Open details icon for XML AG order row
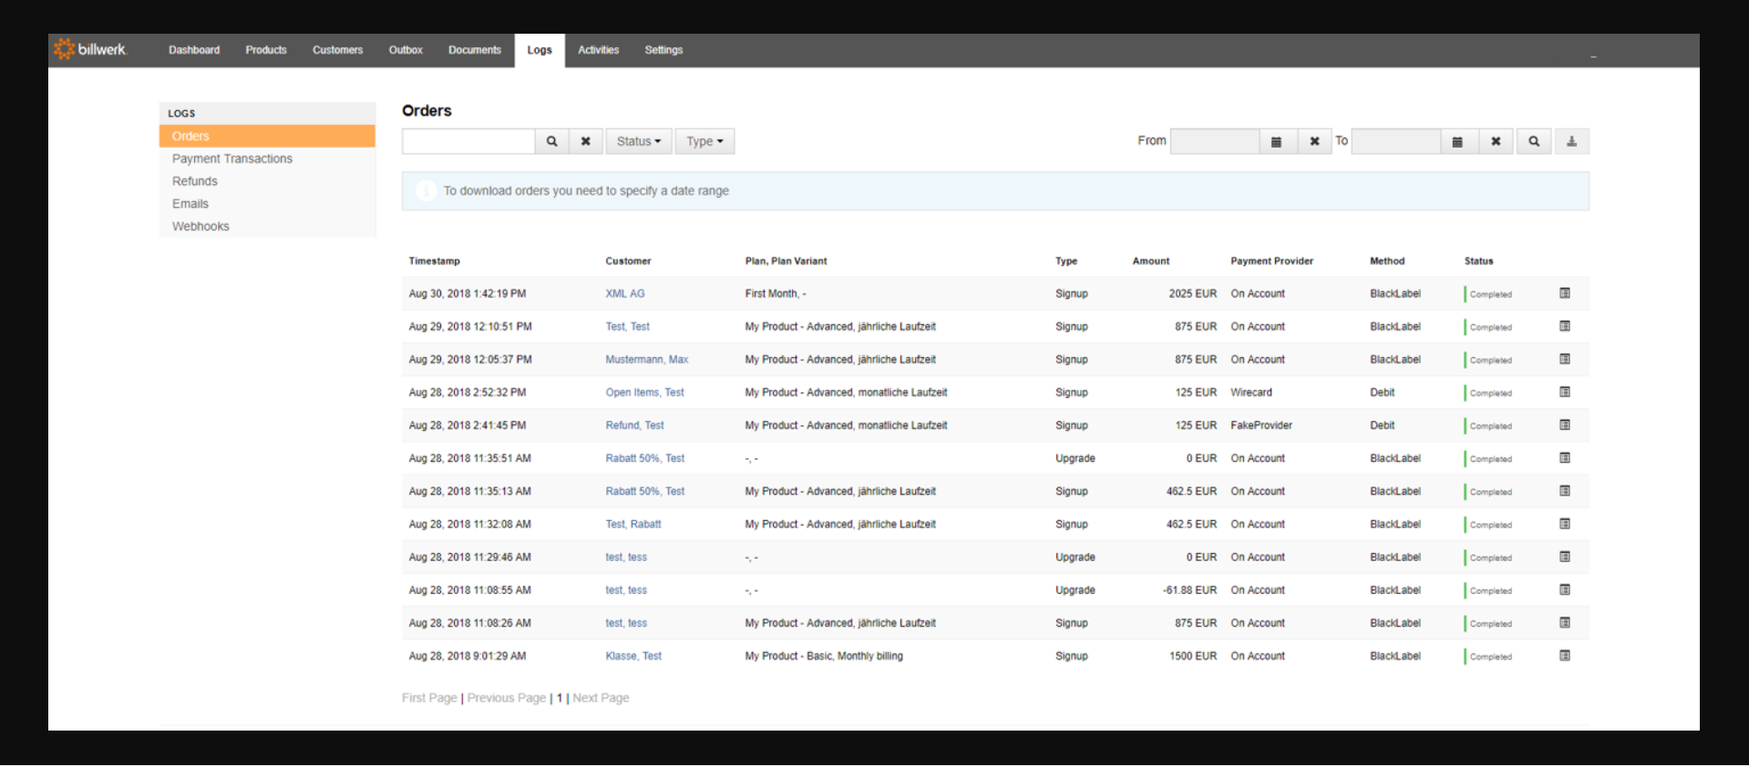 [x=1565, y=293]
